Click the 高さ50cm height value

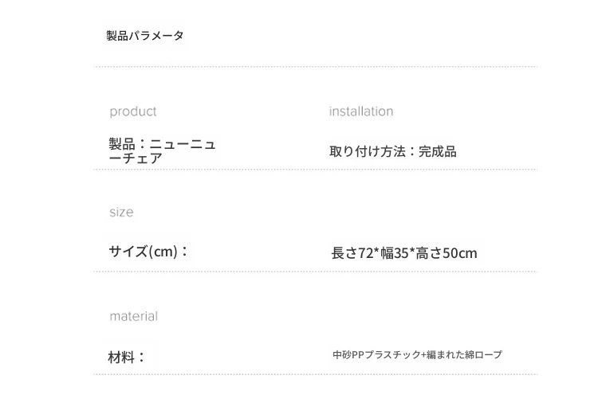447,253
